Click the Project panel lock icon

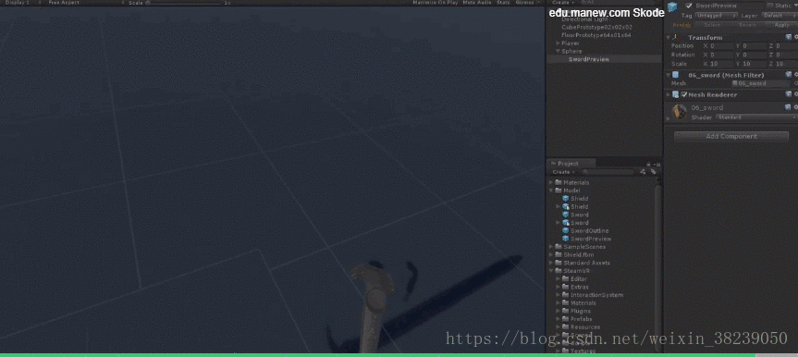click(x=648, y=164)
